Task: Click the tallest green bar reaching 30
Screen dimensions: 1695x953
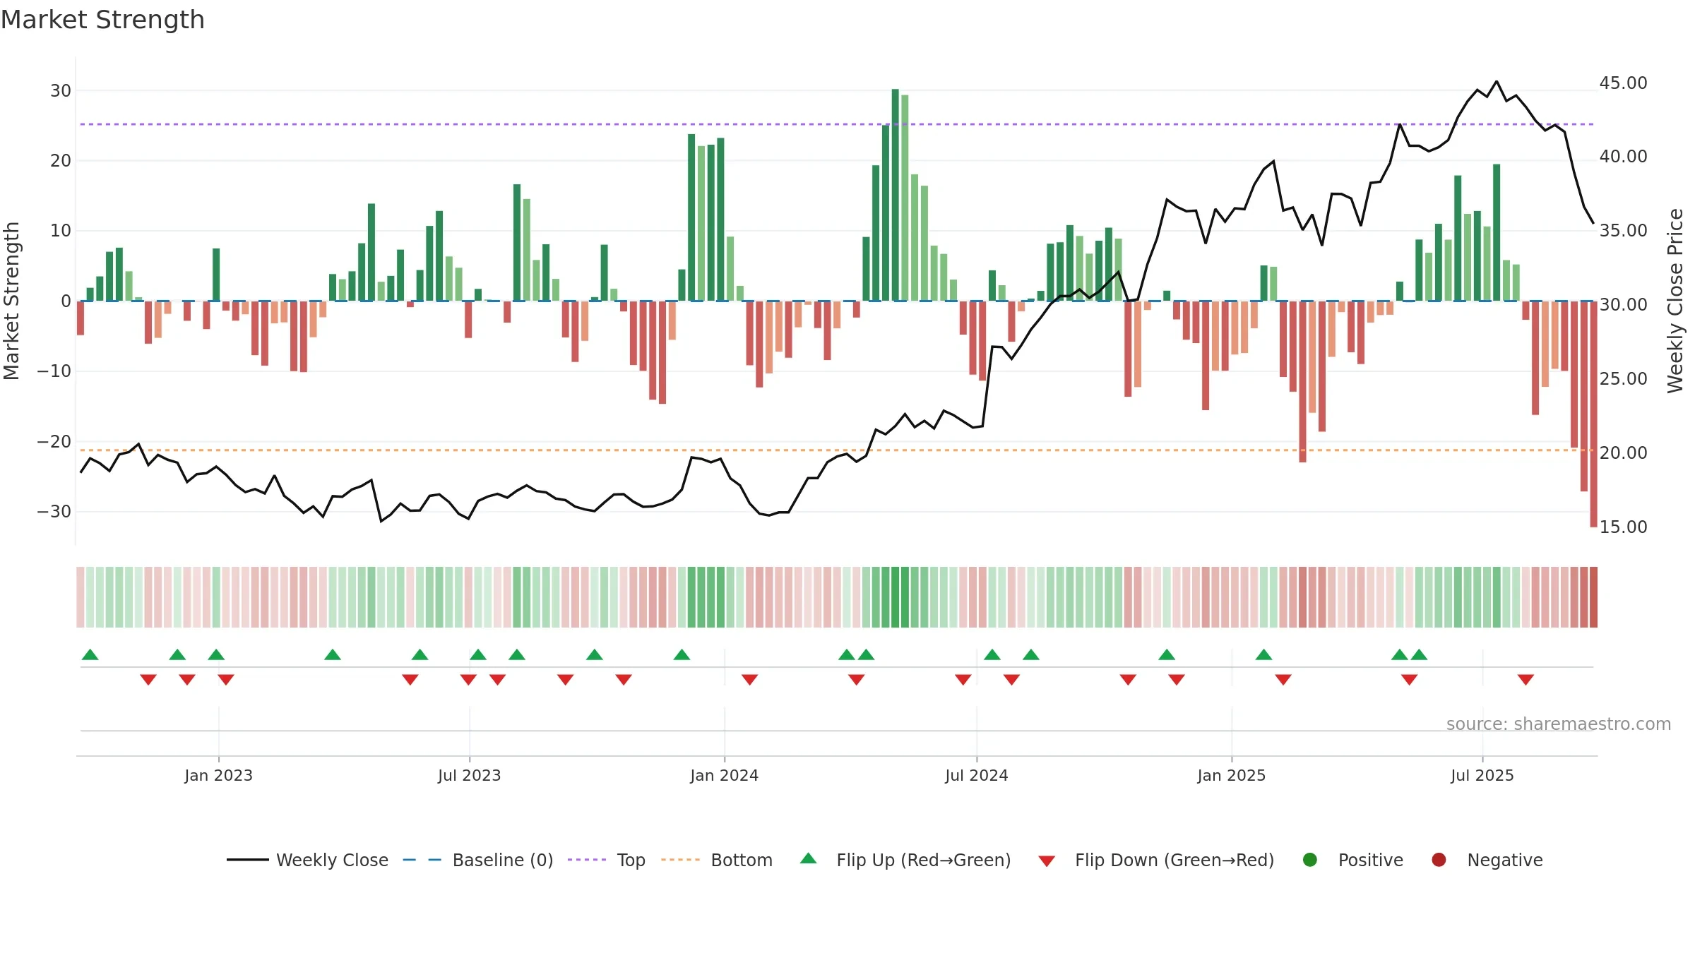Action: (895, 195)
